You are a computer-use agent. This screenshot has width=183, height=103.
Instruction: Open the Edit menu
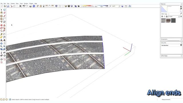click(x=5, y=3)
